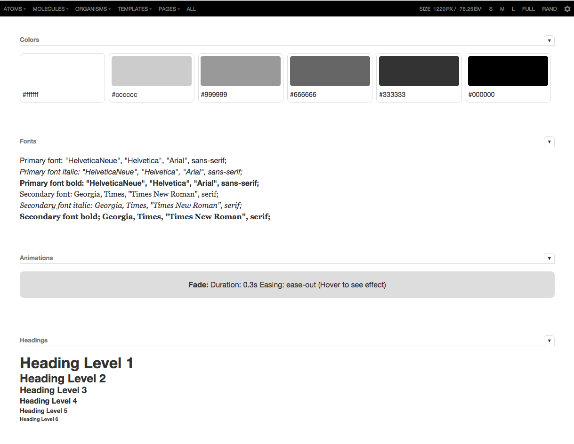Select the #666666 dark gray swatch
Screen dimensions: 574x444
[330, 78]
